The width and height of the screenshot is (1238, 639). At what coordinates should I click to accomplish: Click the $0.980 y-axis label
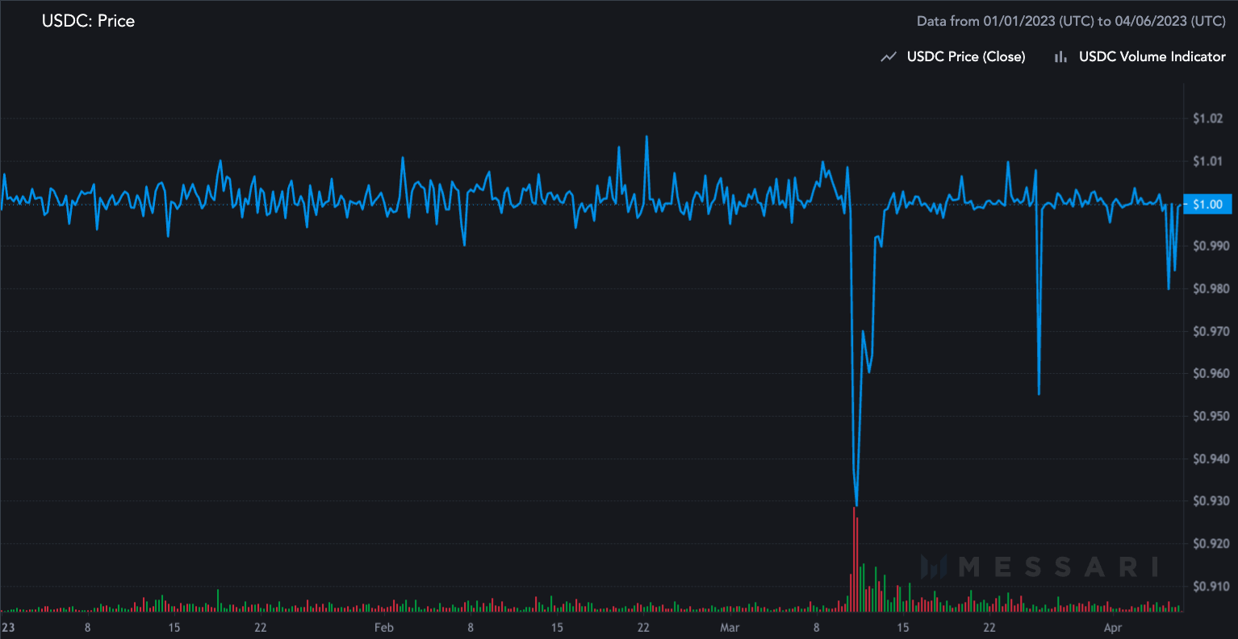1211,289
